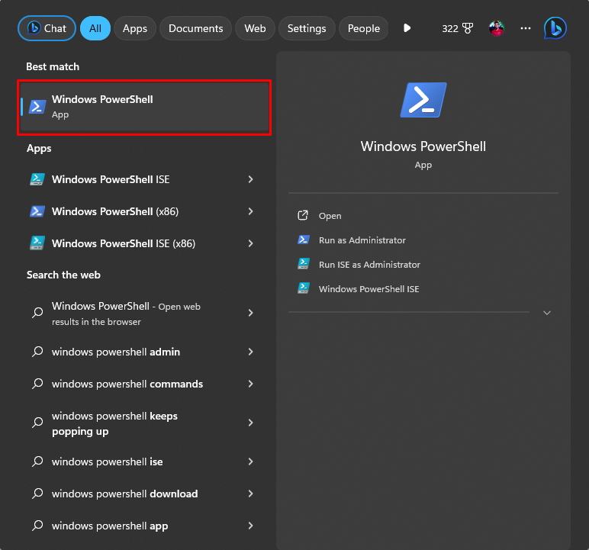Click search icon beside powershell admin
Screen dimensions: 589x550
pos(37,352)
